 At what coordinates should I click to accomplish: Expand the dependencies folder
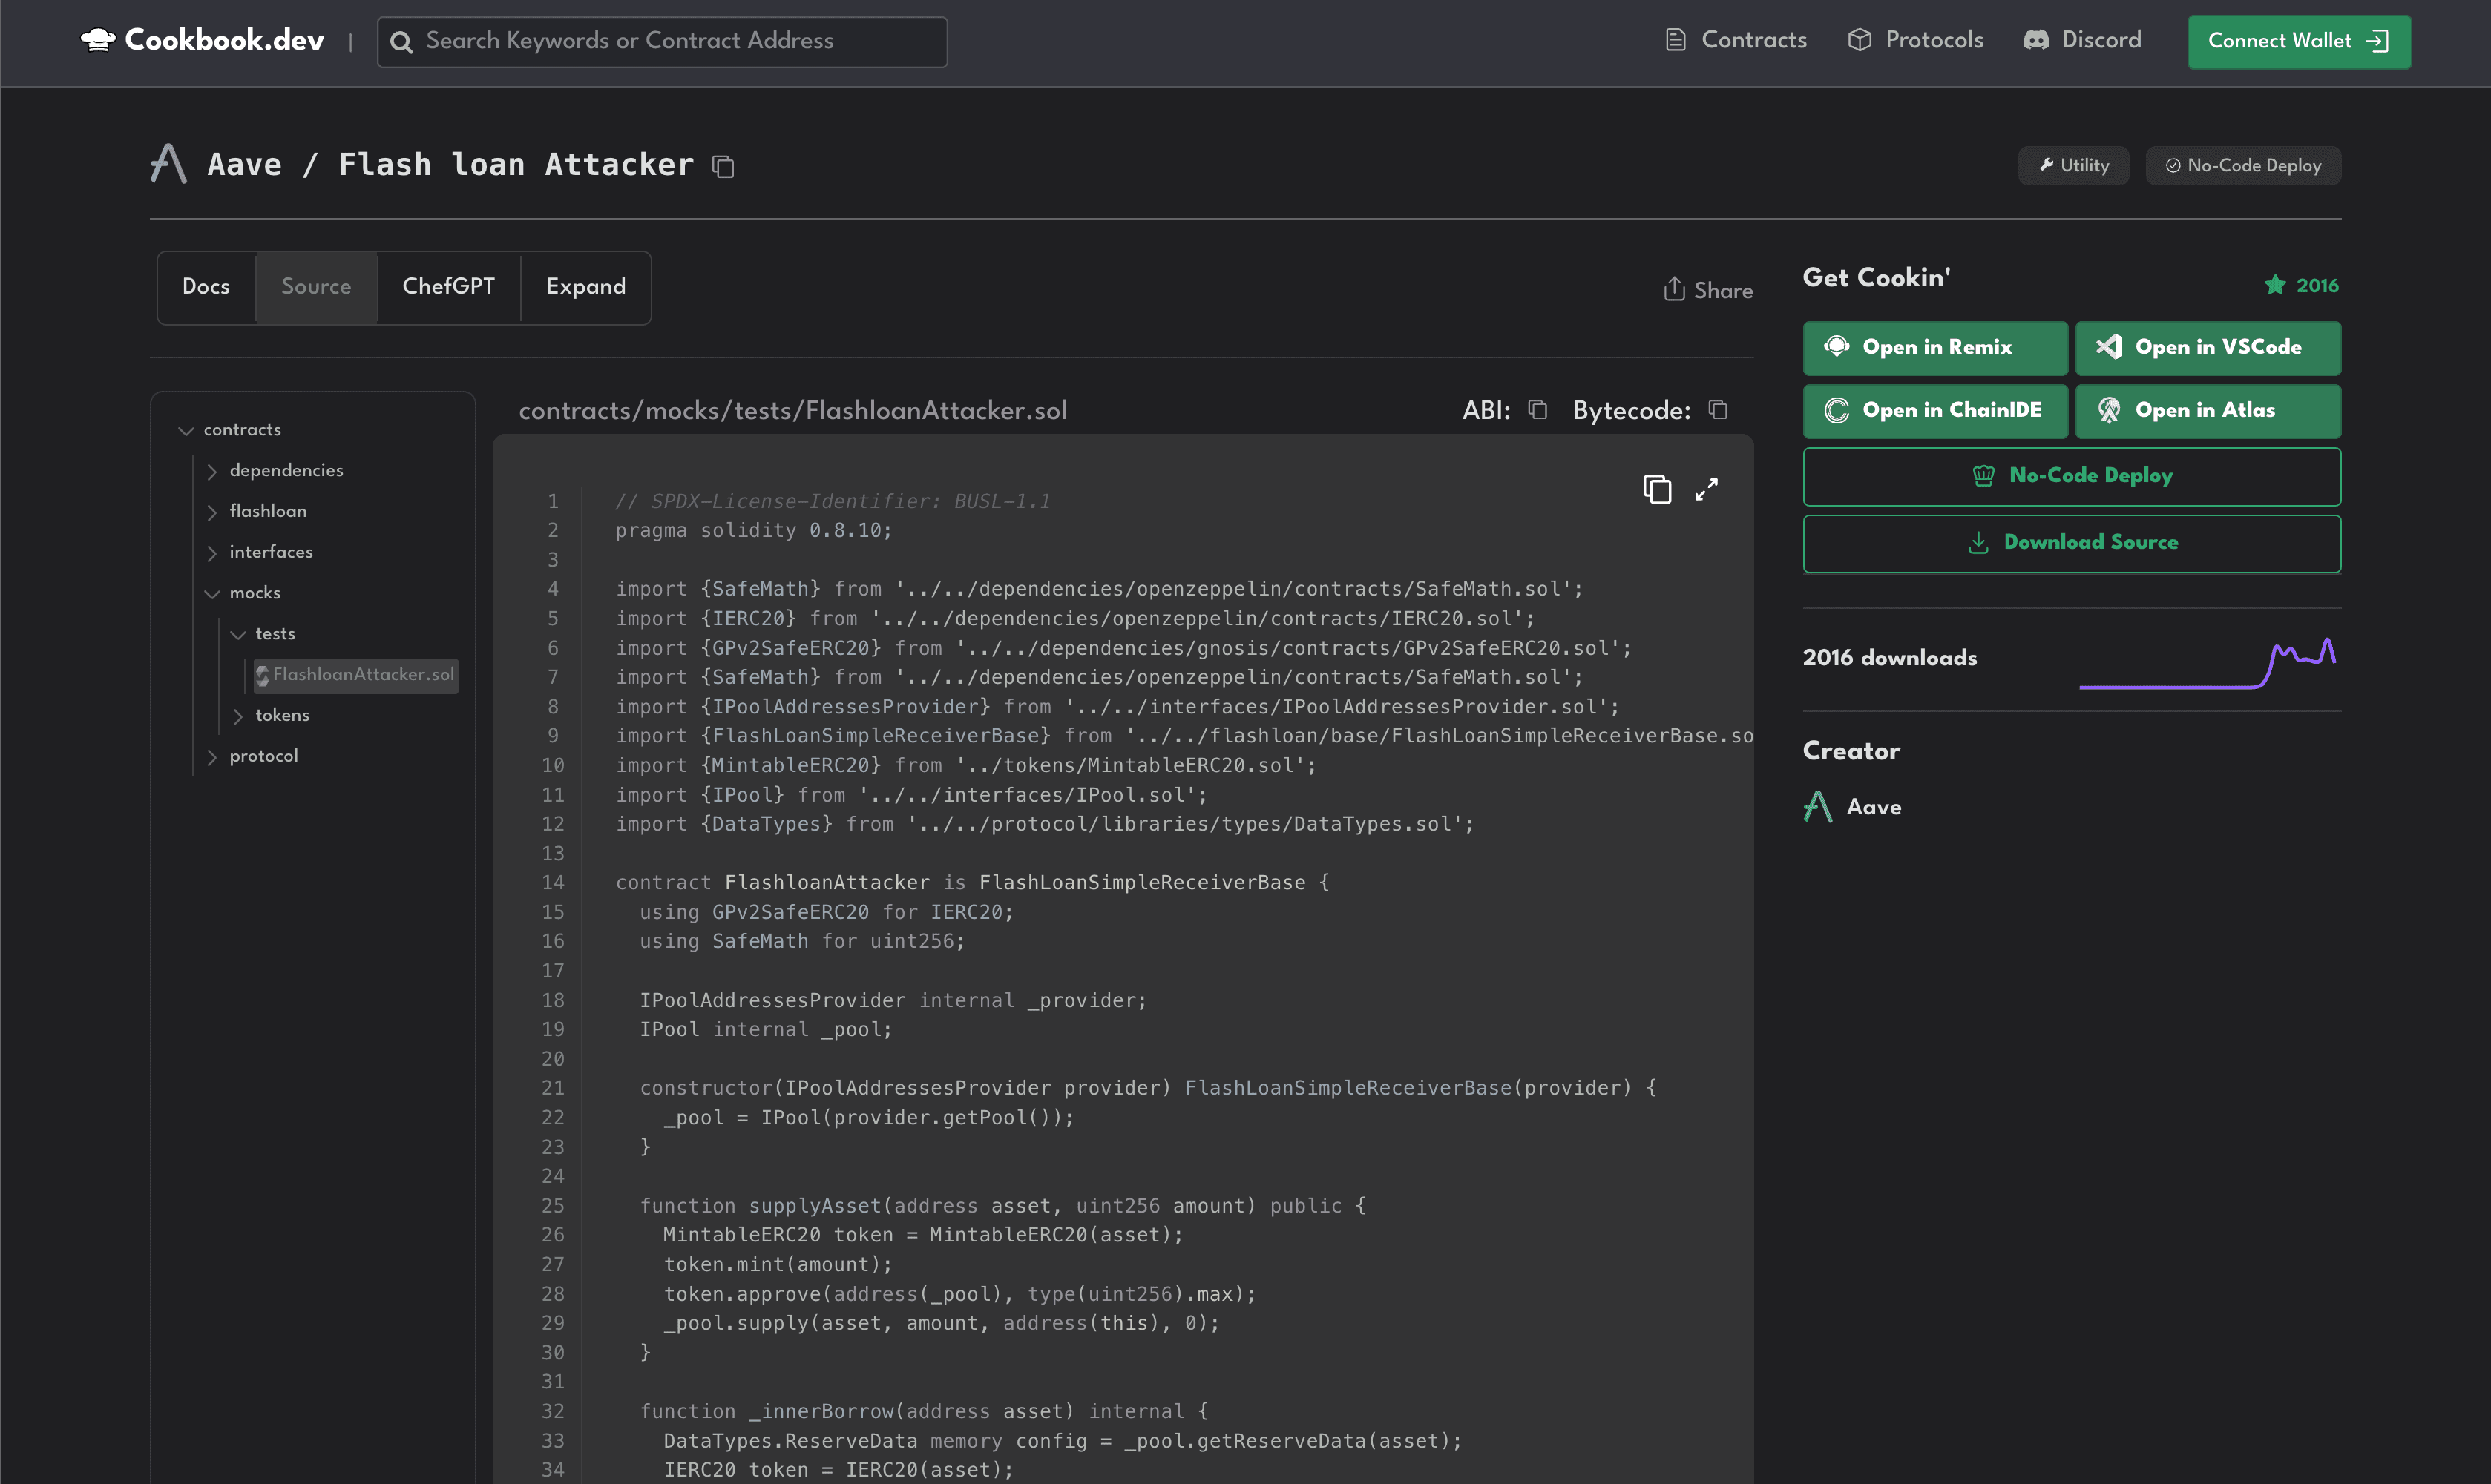(212, 471)
